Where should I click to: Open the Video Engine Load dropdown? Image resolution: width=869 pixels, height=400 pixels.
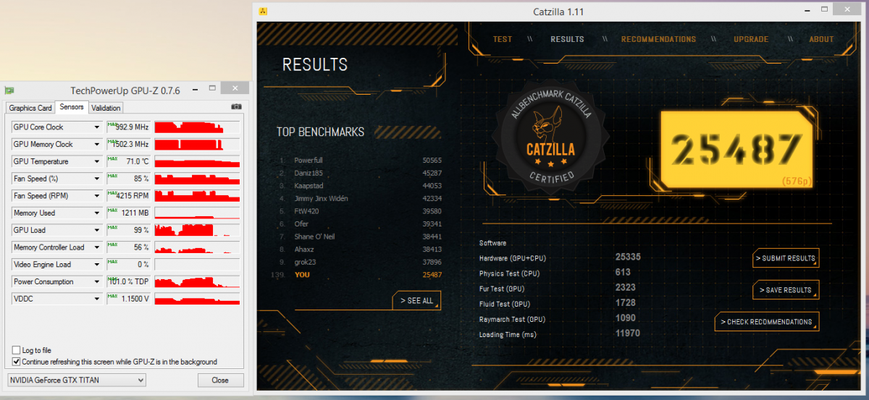pyautogui.click(x=97, y=265)
